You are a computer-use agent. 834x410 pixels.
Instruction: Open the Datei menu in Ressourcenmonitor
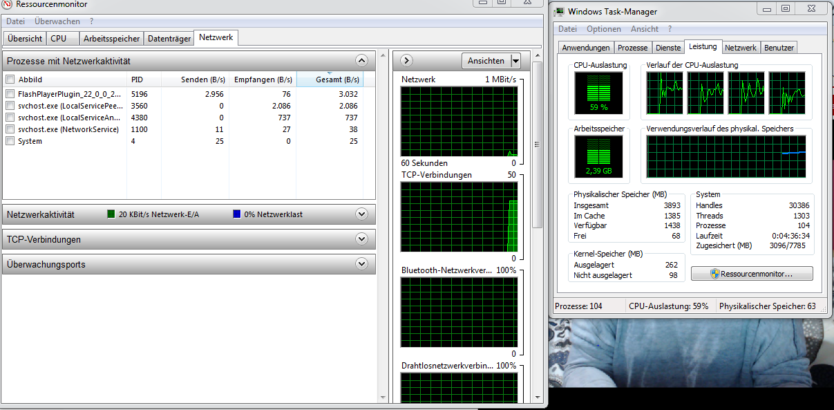pos(17,21)
